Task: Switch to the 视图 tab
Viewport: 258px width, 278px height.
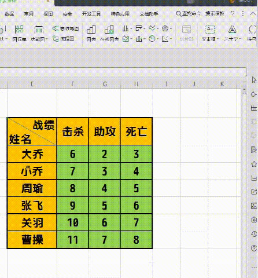Action: pyautogui.click(x=48, y=14)
